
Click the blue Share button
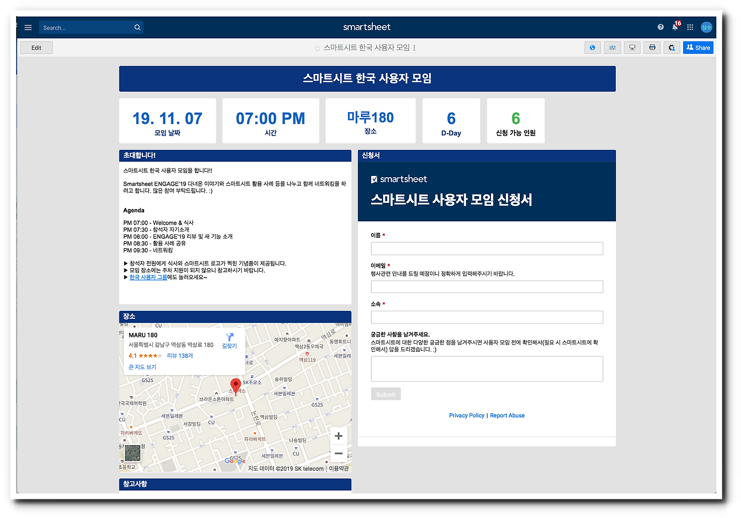click(x=698, y=47)
